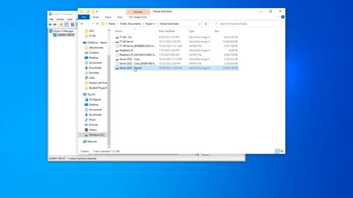The image size is (353, 198).
Task: Click Forward arrow in Hyper-V Manager toolbar
Action: point(55,24)
